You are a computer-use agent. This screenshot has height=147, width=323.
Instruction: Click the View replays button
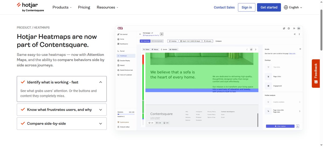tap(280, 126)
